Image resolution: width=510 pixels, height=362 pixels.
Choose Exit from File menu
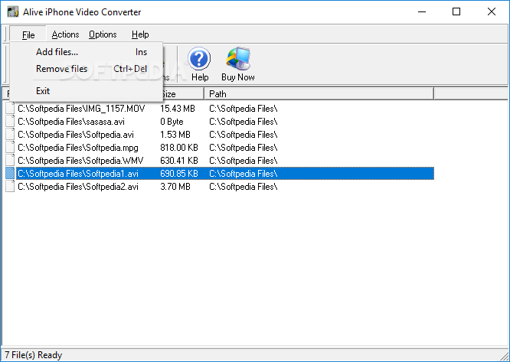[87, 91]
